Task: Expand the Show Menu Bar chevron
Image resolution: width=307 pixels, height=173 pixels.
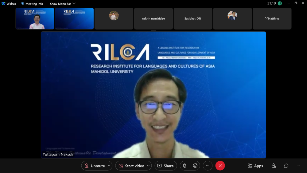Action: (x=74, y=4)
